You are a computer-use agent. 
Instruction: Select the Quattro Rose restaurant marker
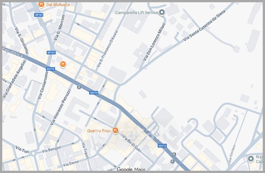pos(115,130)
